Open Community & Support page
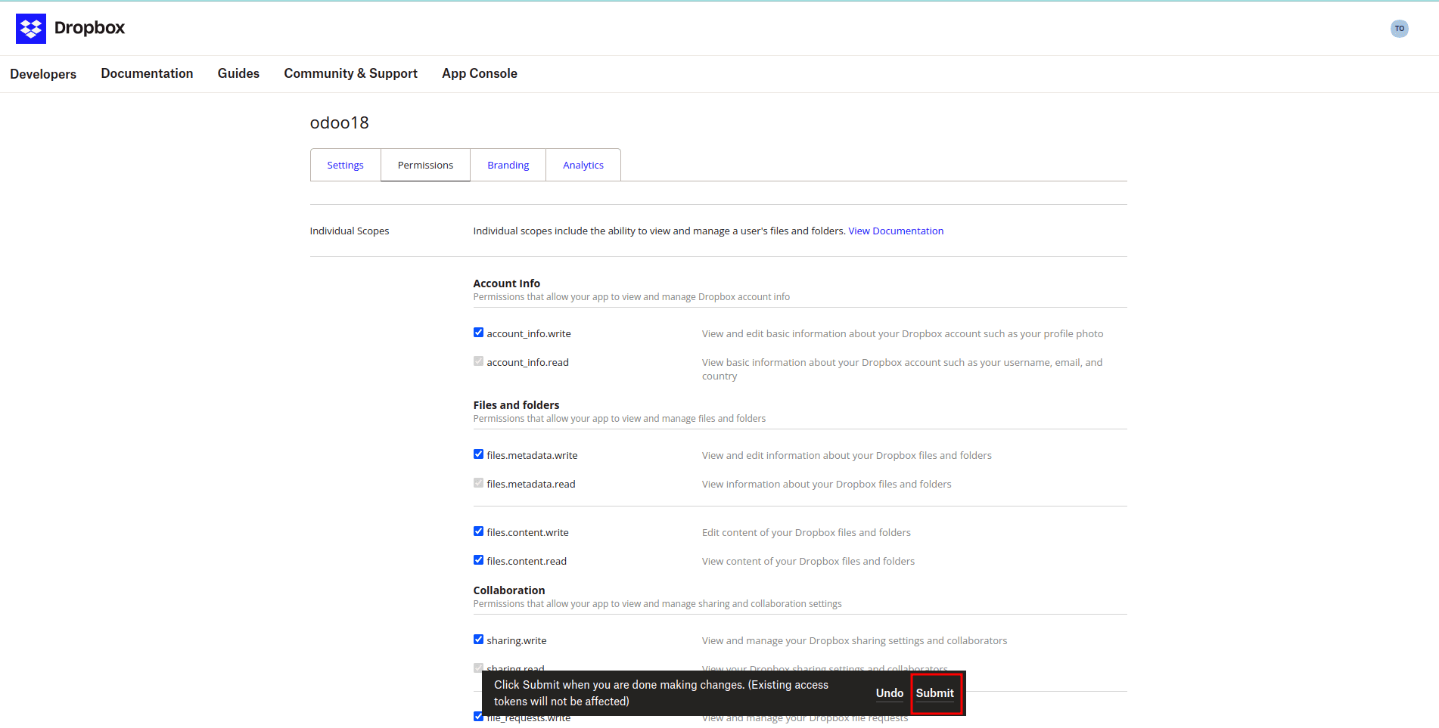The image size is (1439, 728). tap(350, 73)
